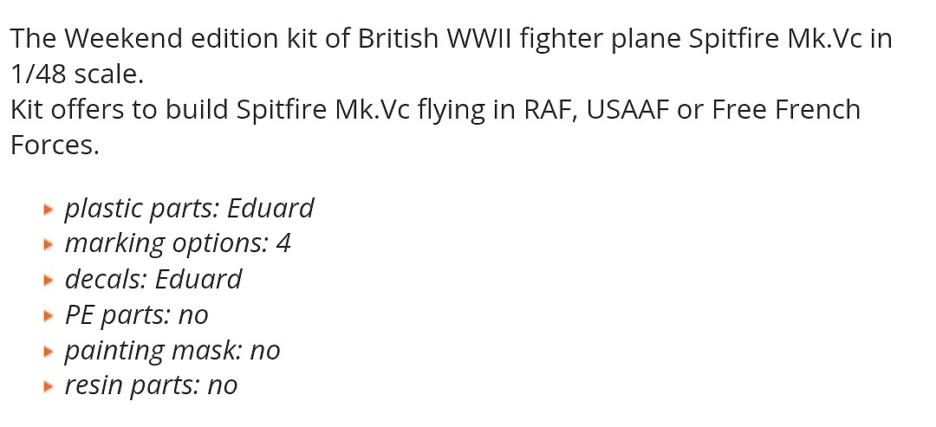The height and width of the screenshot is (427, 936).
Task: Click the orange arrow beside "plastic parts"
Action: pos(49,210)
